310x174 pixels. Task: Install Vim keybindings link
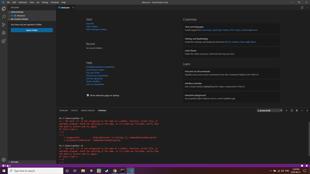coord(229,42)
